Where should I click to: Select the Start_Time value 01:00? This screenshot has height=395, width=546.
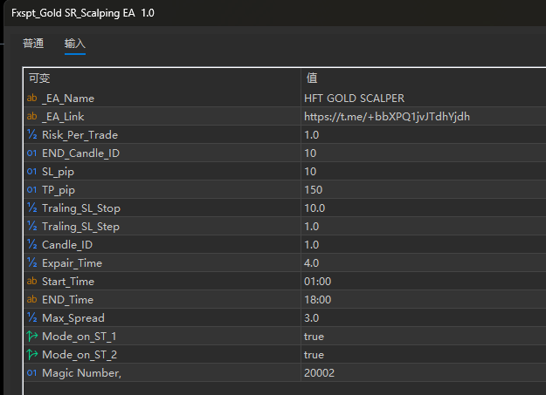317,282
